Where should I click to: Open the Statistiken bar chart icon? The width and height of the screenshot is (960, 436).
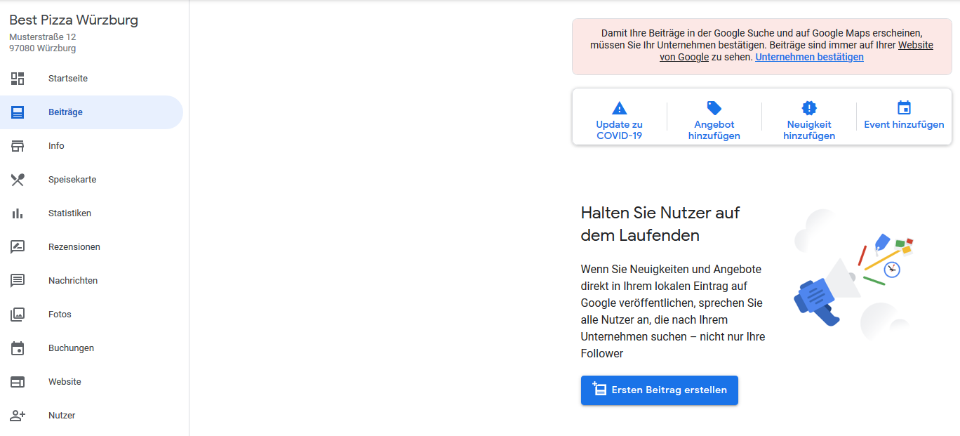pos(18,213)
